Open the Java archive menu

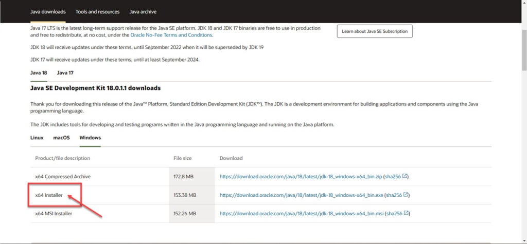pyautogui.click(x=143, y=11)
